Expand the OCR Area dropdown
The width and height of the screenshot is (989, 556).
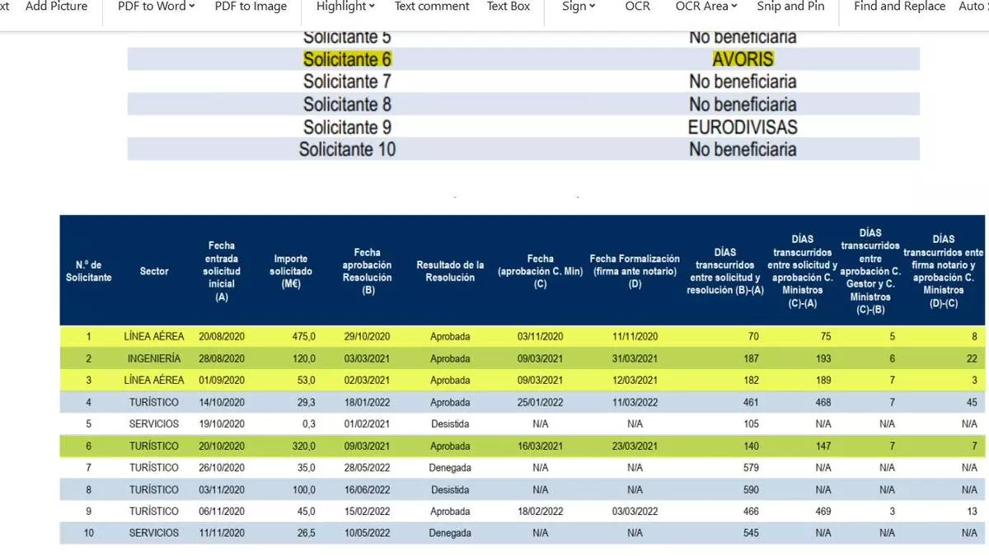click(706, 7)
